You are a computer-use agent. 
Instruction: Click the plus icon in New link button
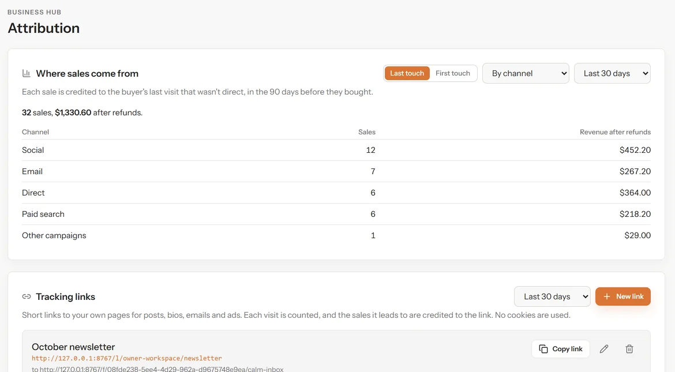click(x=607, y=296)
